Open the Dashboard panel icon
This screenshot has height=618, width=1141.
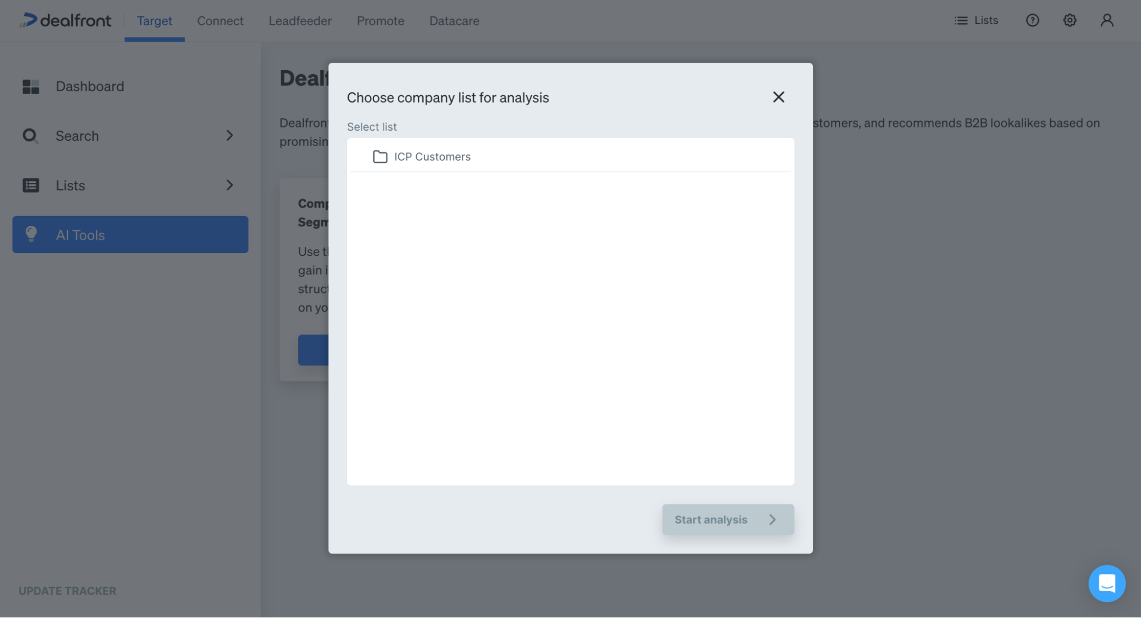(x=30, y=86)
